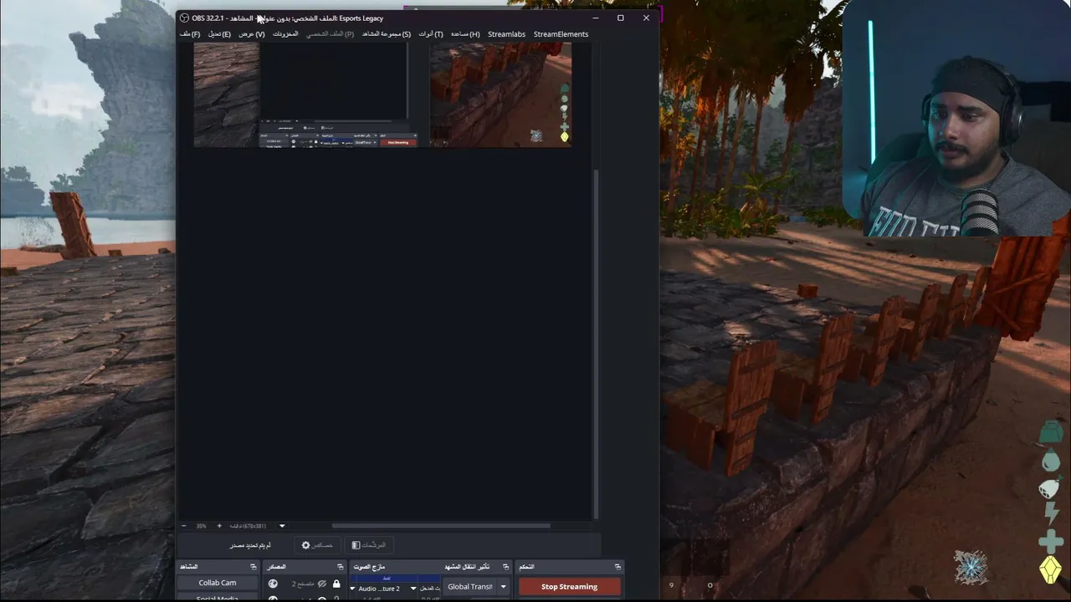
Task: Pop out the المشاهد scenes dock
Action: (x=254, y=567)
